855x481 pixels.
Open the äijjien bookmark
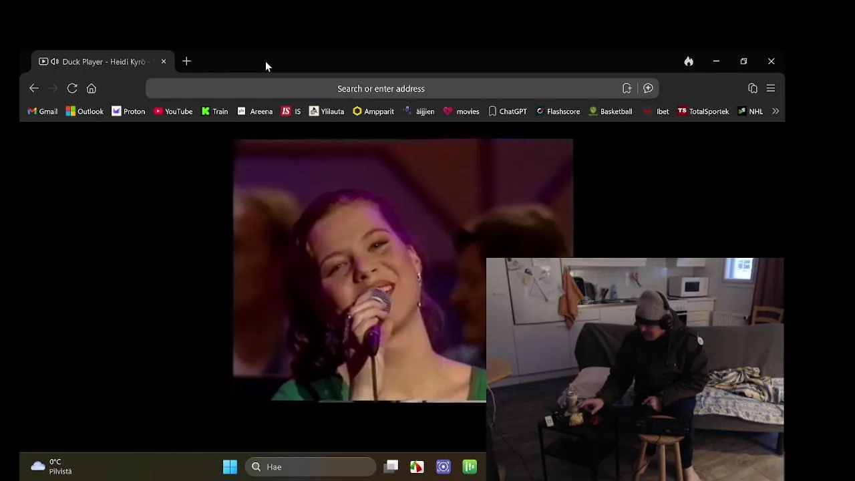click(x=419, y=112)
